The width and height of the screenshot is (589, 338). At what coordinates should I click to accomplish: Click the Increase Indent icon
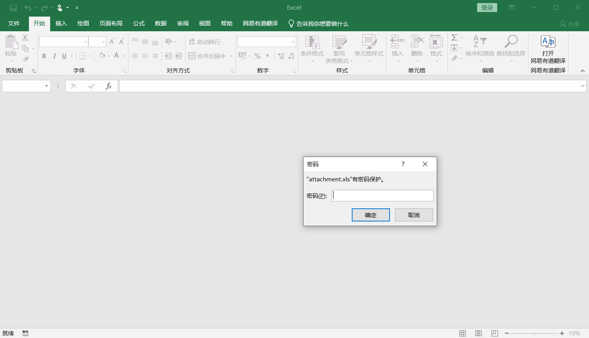179,56
